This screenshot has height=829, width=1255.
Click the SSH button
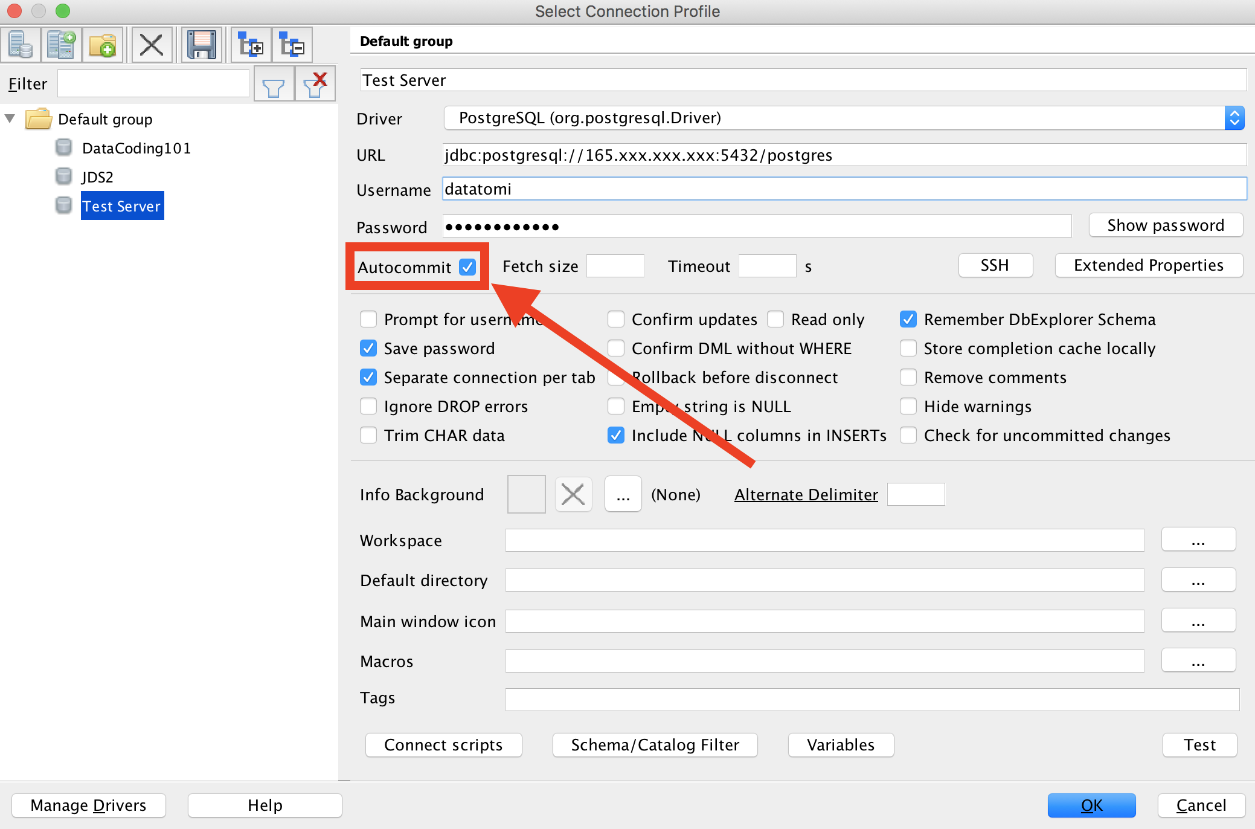click(x=993, y=265)
